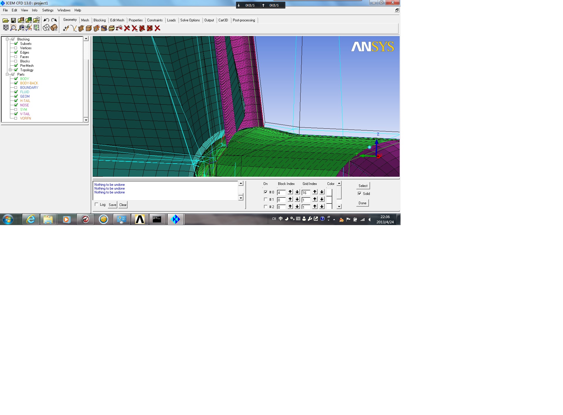Expand the Topology tree node

[10, 70]
